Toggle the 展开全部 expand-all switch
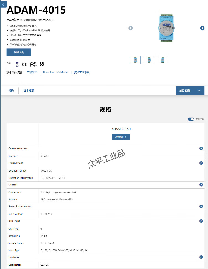The height and width of the screenshot is (269, 208). click(191, 119)
